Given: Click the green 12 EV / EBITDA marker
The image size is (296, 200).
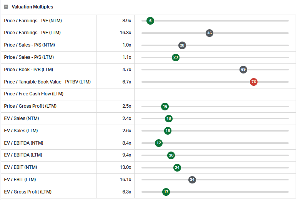Looking at the screenshot, I should pyautogui.click(x=158, y=143).
